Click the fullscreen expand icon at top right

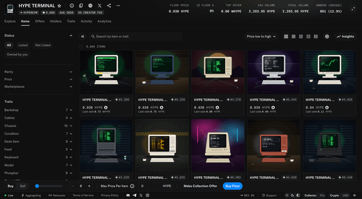click(x=353, y=8)
